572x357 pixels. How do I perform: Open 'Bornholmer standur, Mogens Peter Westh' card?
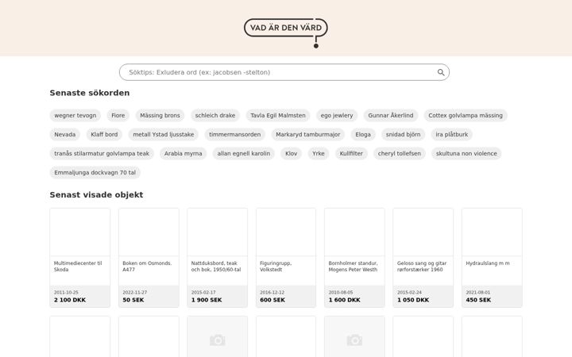pyautogui.click(x=354, y=258)
